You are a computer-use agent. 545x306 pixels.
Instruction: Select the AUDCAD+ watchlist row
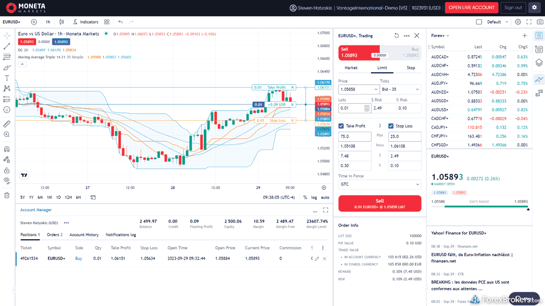(x=479, y=56)
